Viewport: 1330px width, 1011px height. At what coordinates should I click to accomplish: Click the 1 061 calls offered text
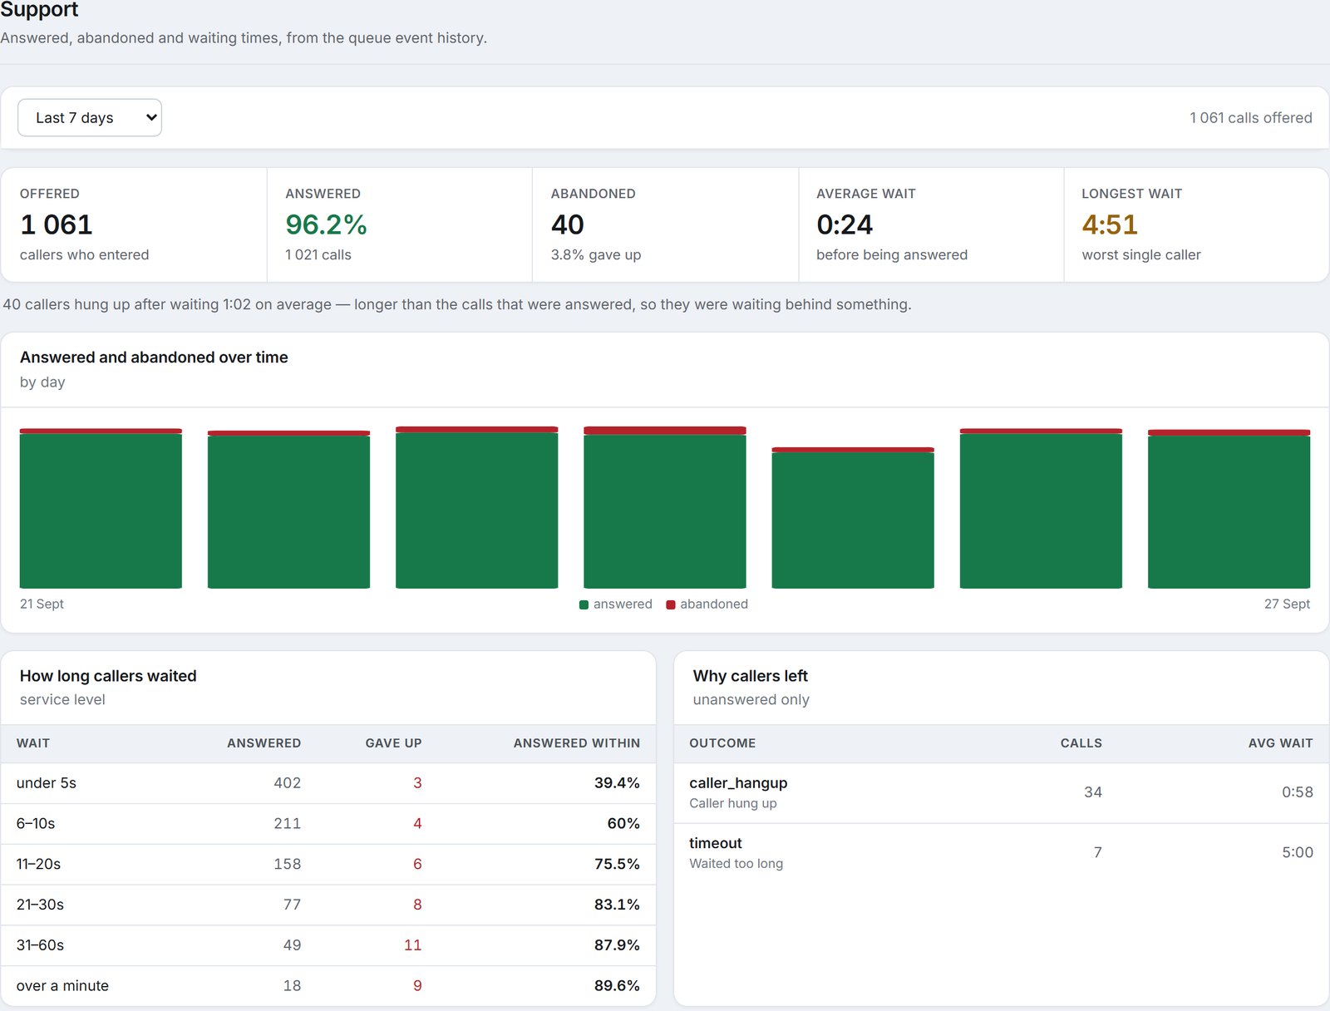1250,118
